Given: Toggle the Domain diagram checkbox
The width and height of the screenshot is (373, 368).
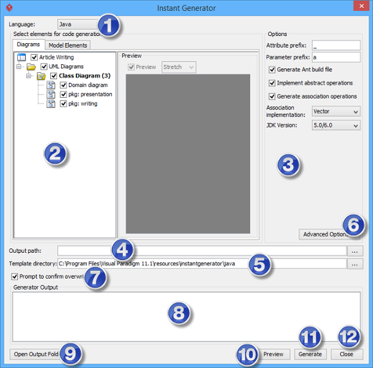Looking at the screenshot, I should pos(63,85).
